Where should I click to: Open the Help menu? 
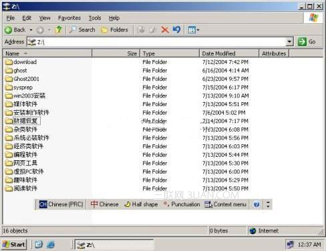(x=114, y=18)
